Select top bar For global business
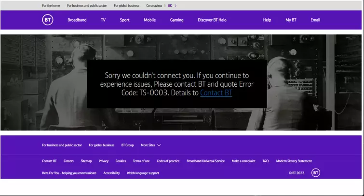 (x=126, y=6)
